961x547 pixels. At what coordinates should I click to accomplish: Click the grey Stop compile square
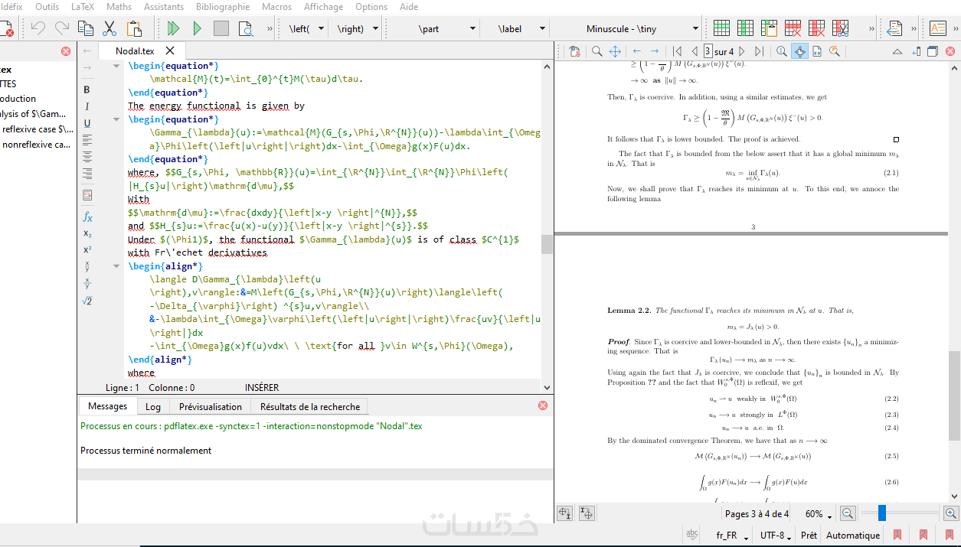(221, 29)
